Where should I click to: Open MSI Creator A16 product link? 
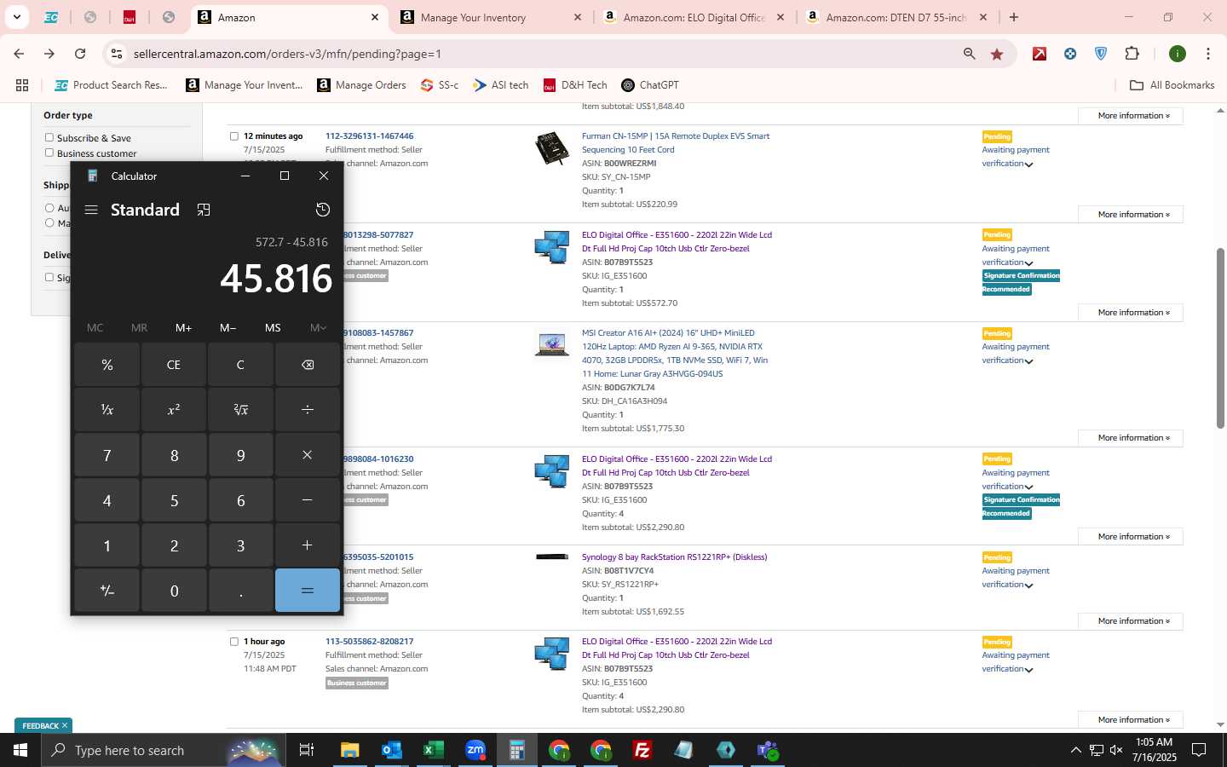(675, 354)
